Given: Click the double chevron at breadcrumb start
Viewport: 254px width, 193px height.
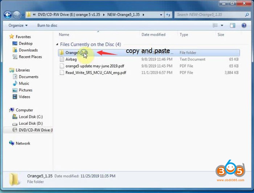Looking at the screenshot, I should [x=34, y=15].
